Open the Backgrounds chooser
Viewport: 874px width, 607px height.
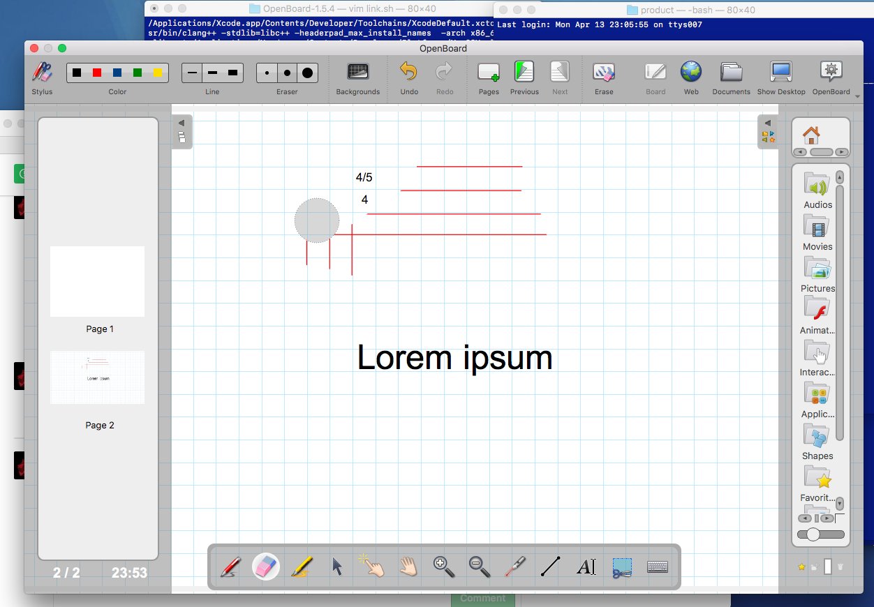(358, 73)
